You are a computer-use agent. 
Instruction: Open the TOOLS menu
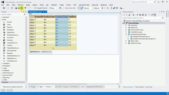pos(68,5)
